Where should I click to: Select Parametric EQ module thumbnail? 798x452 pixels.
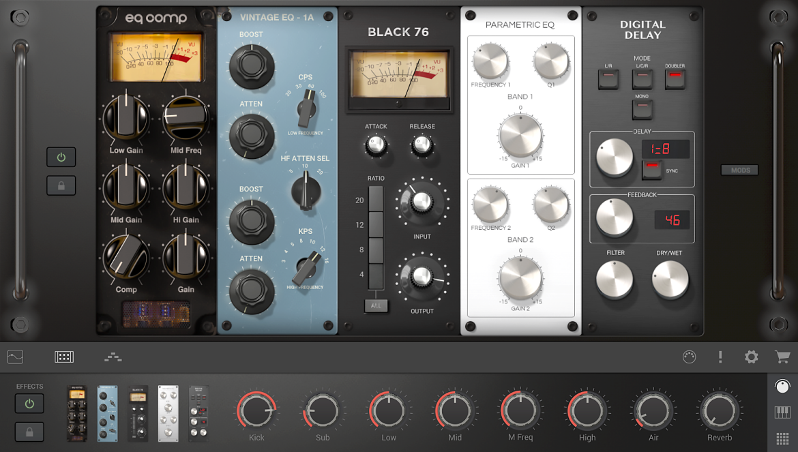click(x=168, y=414)
